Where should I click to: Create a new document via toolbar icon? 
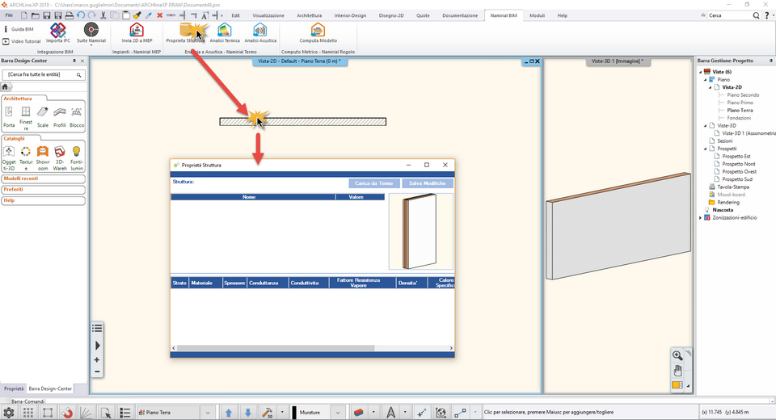coord(23,15)
